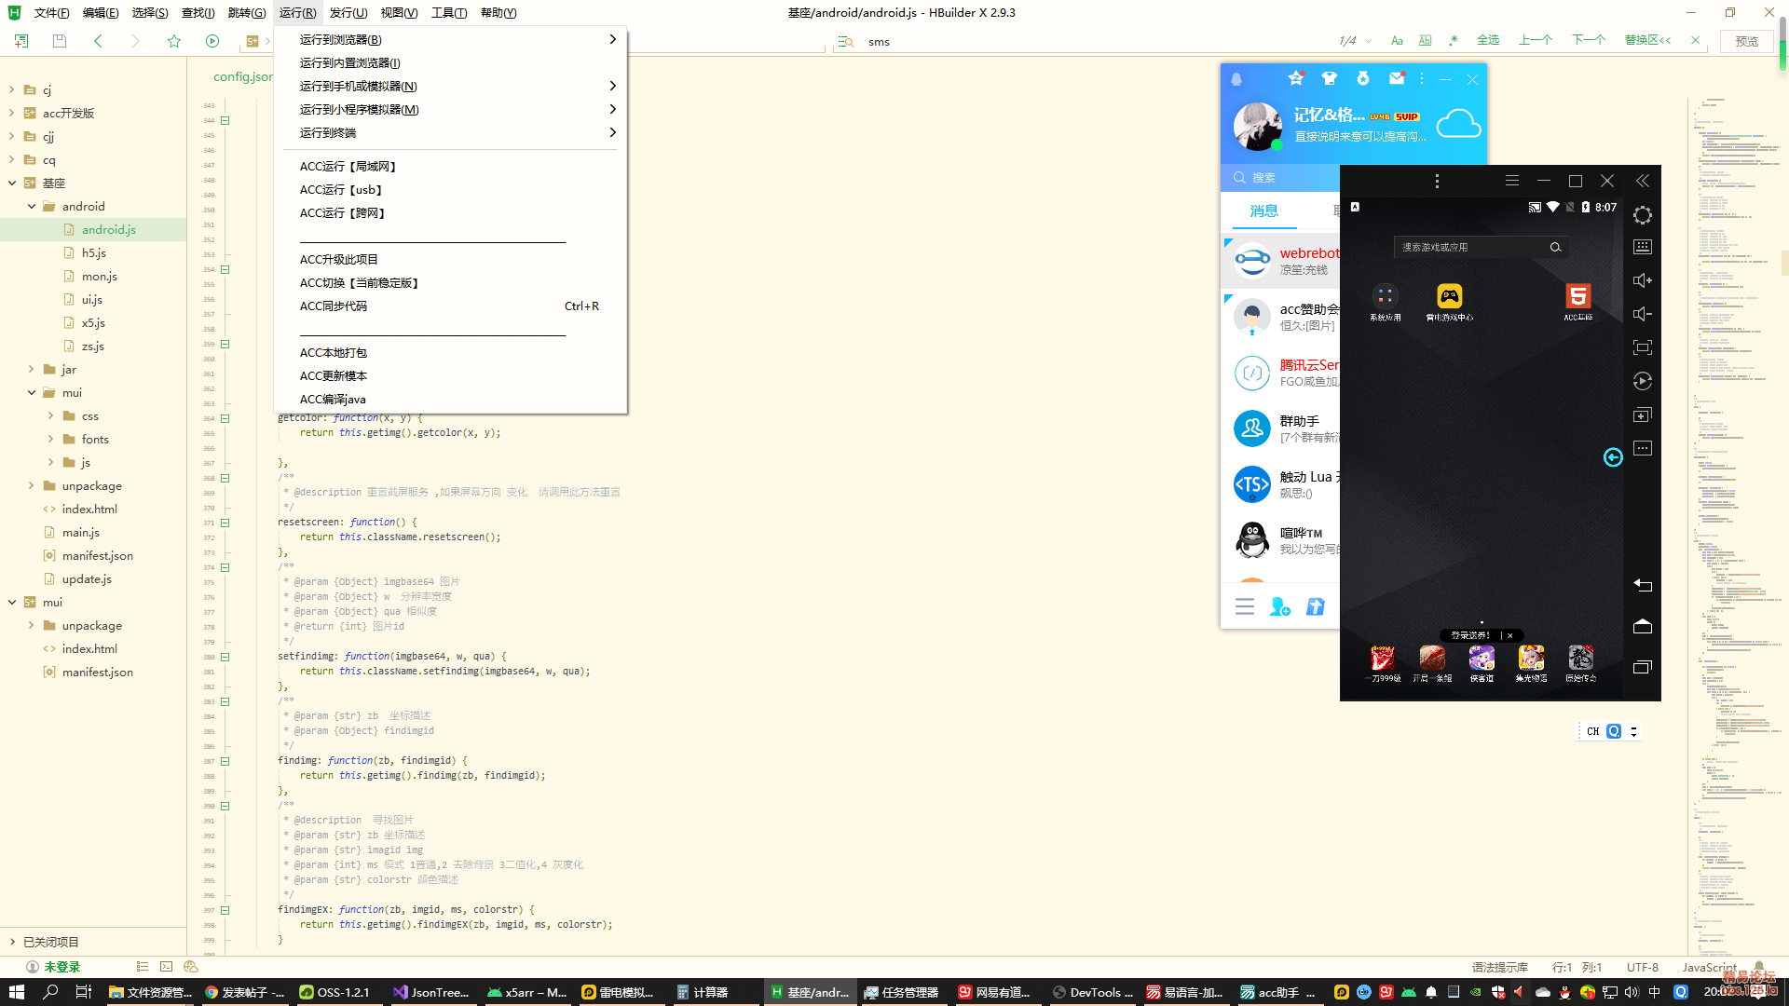Toggle whole-word match search option
This screenshot has width=1789, height=1006.
(1425, 41)
